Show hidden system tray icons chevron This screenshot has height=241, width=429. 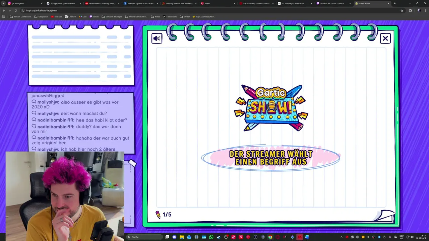click(342, 237)
